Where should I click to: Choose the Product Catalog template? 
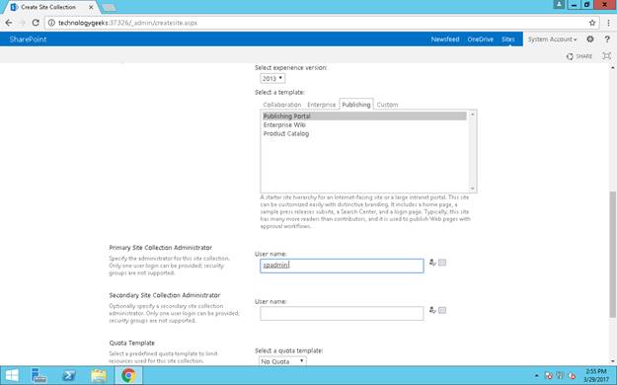(x=364, y=133)
